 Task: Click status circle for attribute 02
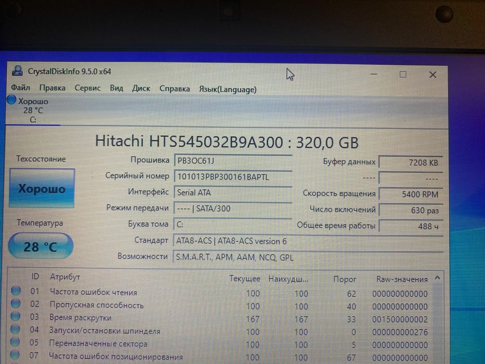coord(16,304)
